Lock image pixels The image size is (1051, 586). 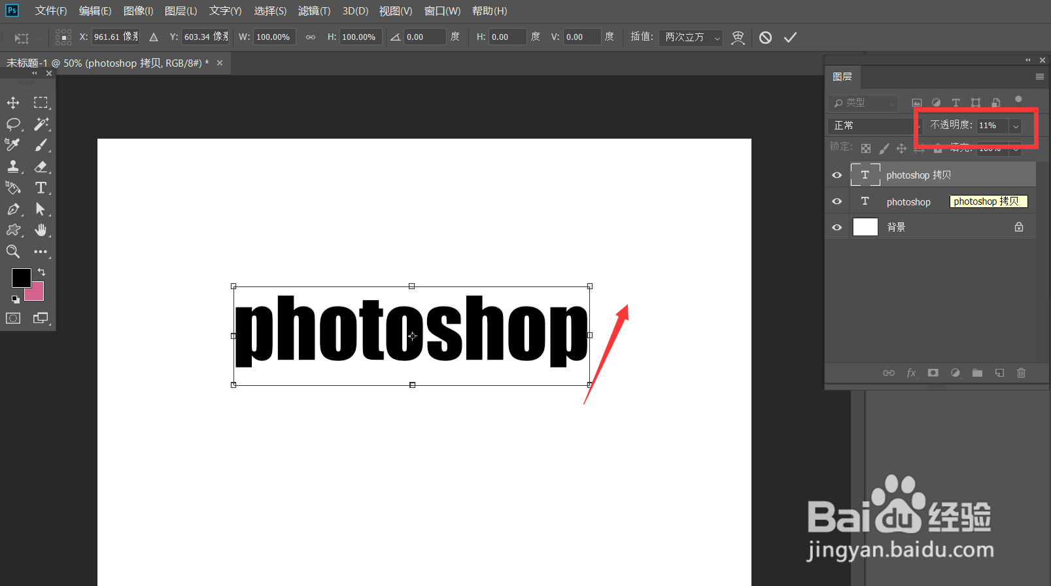click(x=884, y=148)
